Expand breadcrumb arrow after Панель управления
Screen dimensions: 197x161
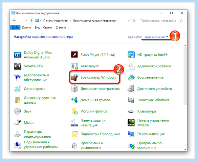click(71, 21)
